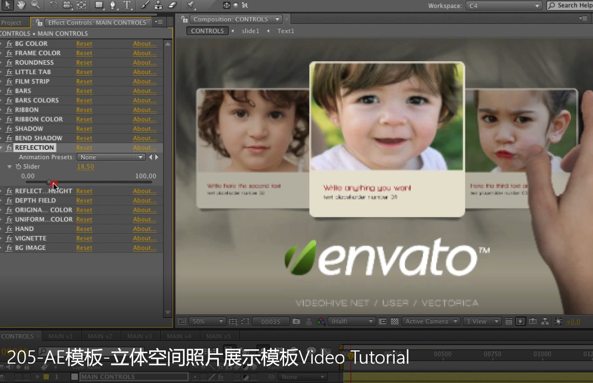Select the Pen tool
This screenshot has width=593, height=383.
coord(113,5)
